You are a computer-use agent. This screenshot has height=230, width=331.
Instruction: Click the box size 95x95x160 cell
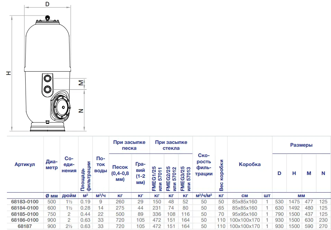pyautogui.click(x=245, y=214)
